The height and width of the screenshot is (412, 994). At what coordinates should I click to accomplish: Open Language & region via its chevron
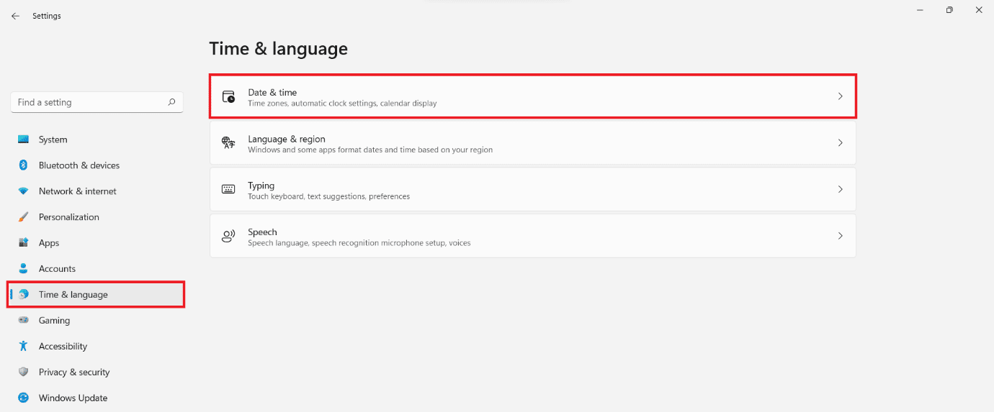tap(840, 143)
